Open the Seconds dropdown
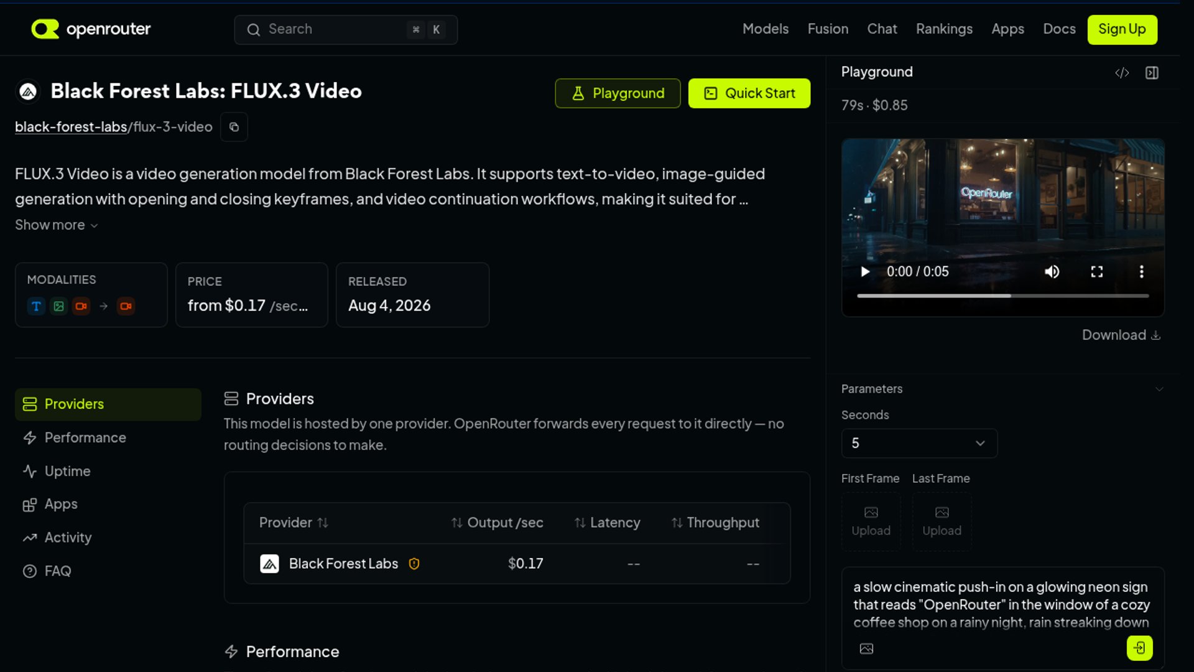Image resolution: width=1194 pixels, height=672 pixels. [x=919, y=444]
